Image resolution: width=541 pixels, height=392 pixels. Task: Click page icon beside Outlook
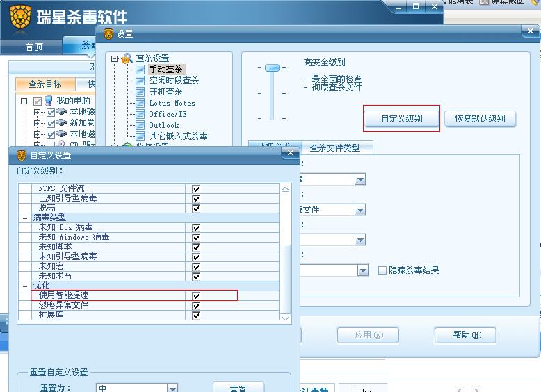tap(140, 125)
